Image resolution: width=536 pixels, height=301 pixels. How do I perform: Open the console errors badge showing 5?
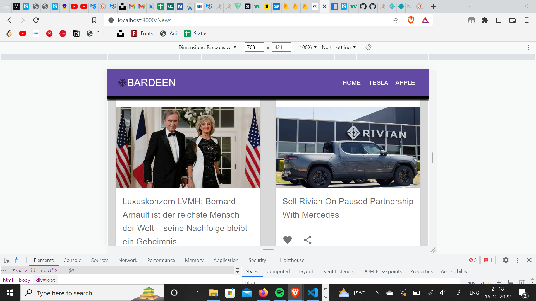click(x=473, y=260)
